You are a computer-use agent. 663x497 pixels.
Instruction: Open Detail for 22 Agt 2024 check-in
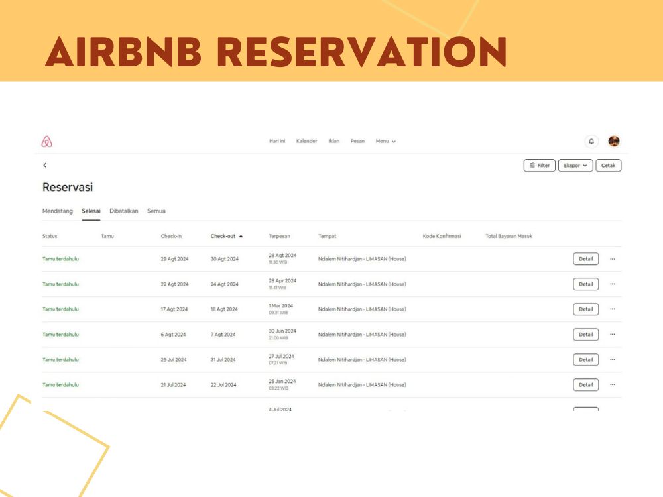[x=586, y=284]
